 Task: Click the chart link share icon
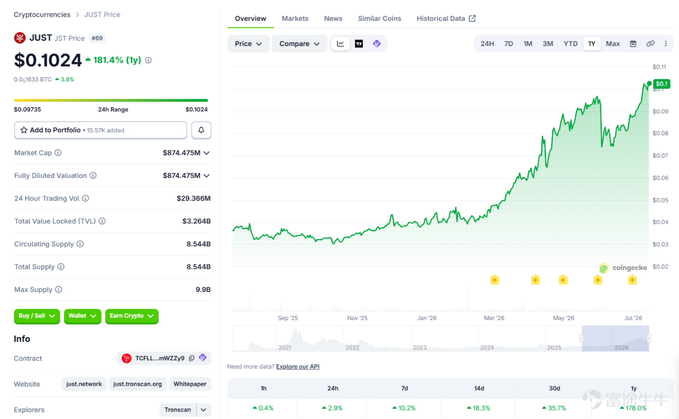(x=650, y=44)
